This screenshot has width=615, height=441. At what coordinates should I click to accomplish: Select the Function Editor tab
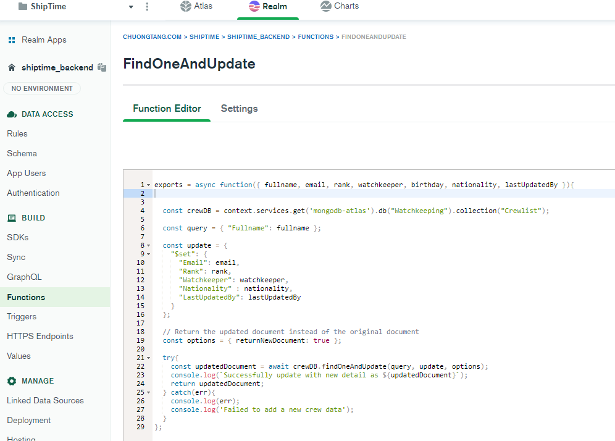(x=167, y=108)
